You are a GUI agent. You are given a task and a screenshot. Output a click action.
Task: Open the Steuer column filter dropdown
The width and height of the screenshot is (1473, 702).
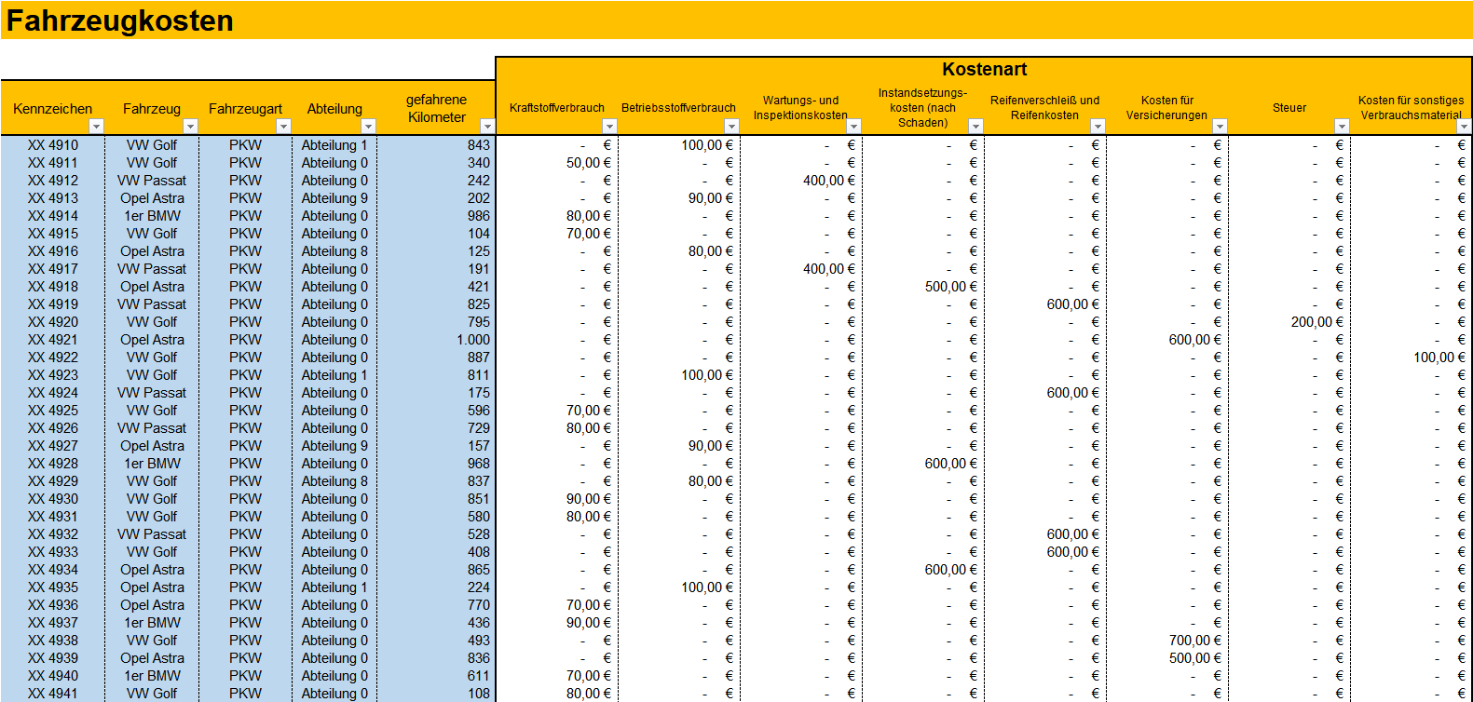pos(1342,126)
